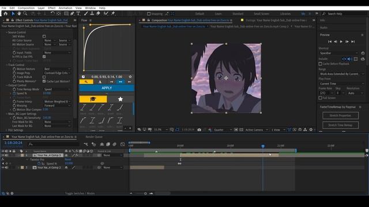Viewport: 369px width, 207px height.
Task: Select the Puppet Pin tool
Action: click(113, 14)
